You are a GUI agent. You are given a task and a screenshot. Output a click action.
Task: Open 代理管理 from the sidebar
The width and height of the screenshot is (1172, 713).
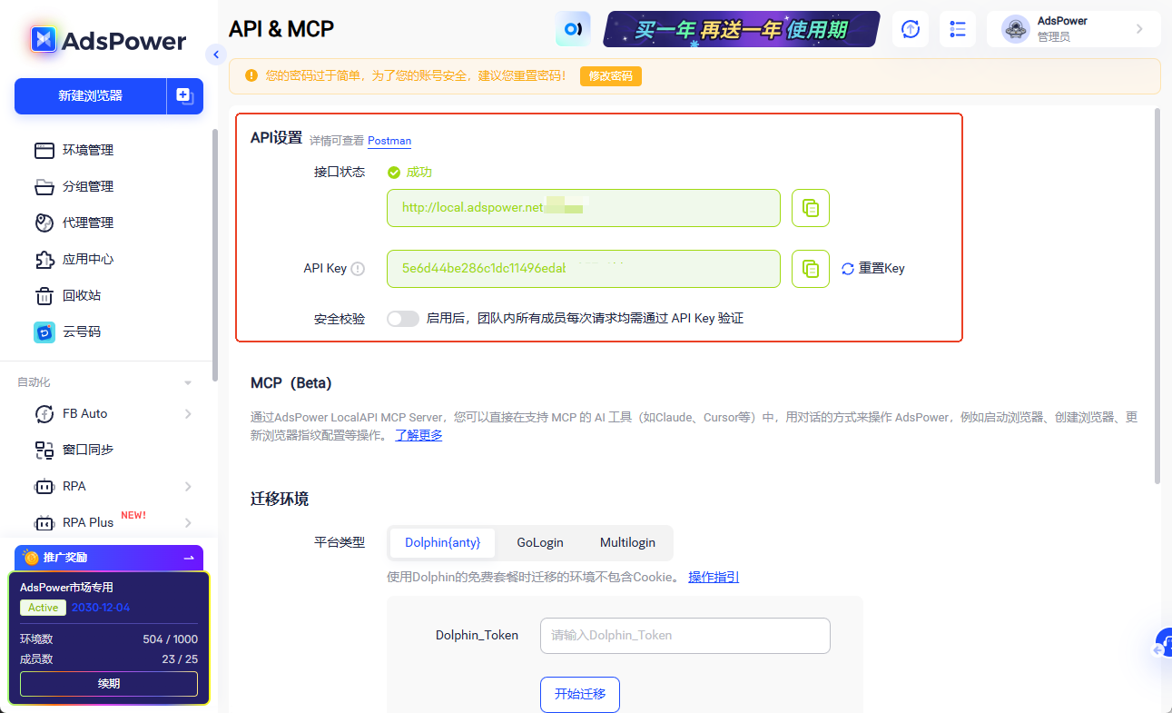83,223
